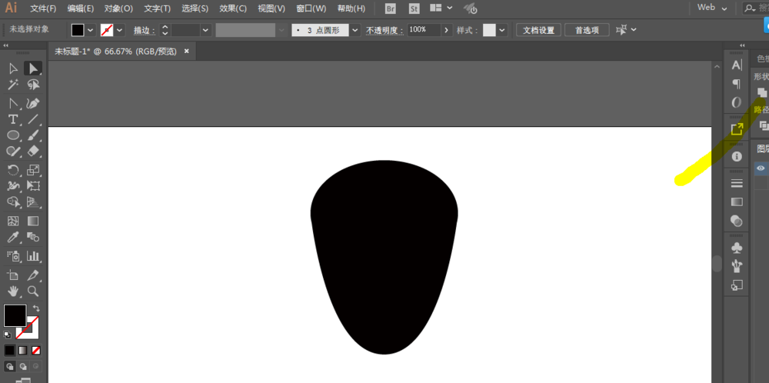Open the Brushes panel icon
769x383 pixels.
tap(737, 266)
